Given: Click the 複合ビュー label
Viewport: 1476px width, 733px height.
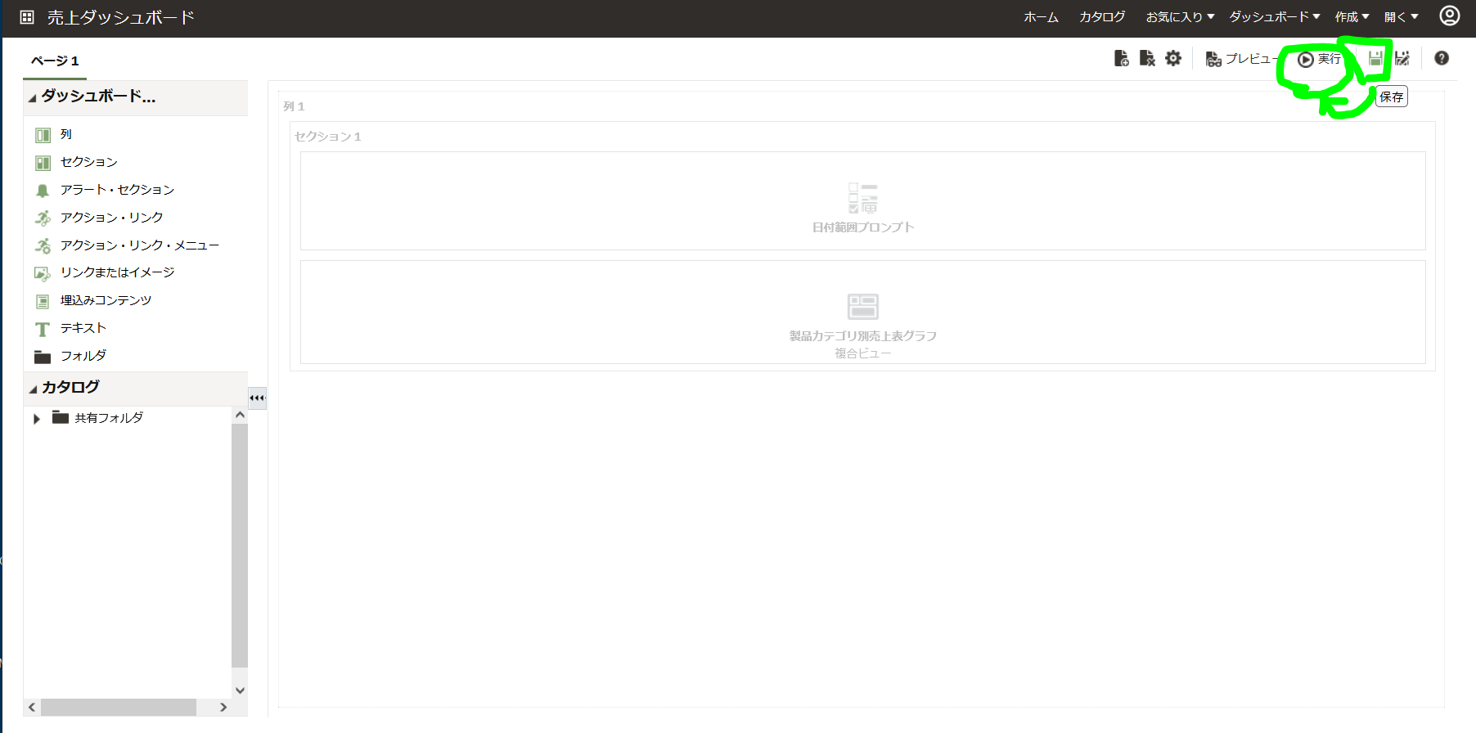Looking at the screenshot, I should (862, 353).
